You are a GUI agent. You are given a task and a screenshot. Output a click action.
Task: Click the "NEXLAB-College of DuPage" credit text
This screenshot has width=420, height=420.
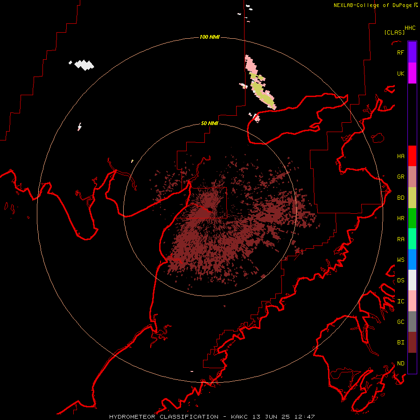tap(372, 5)
